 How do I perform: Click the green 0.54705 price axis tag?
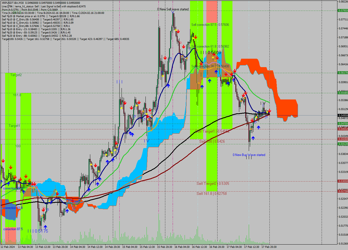343,123
